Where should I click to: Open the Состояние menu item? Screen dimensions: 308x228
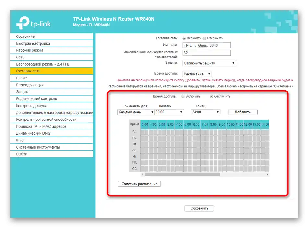(x=52, y=36)
